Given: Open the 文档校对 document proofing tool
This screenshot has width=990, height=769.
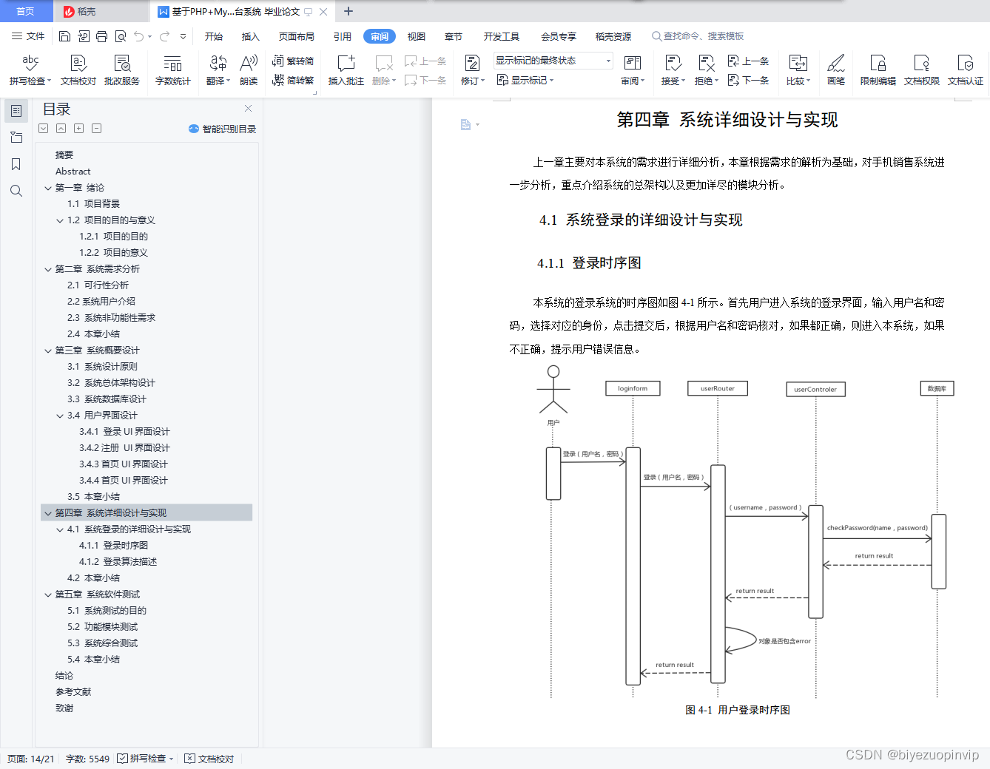Looking at the screenshot, I should pyautogui.click(x=77, y=70).
